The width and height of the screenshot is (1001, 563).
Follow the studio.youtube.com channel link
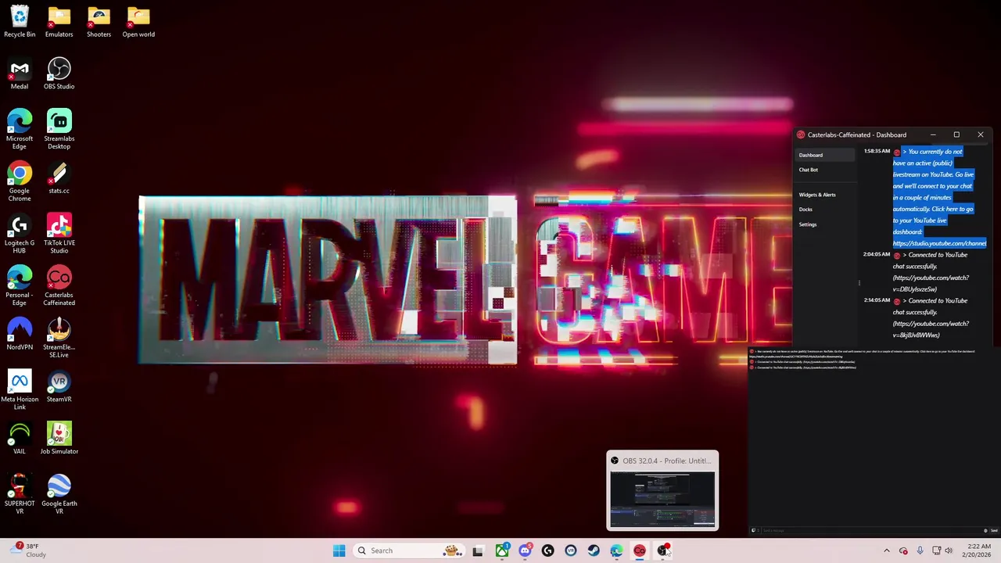click(939, 243)
